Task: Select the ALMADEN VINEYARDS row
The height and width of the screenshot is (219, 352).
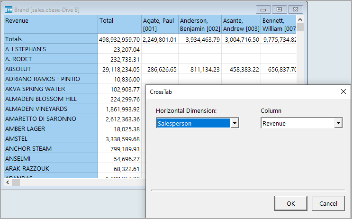Action: coord(51,109)
